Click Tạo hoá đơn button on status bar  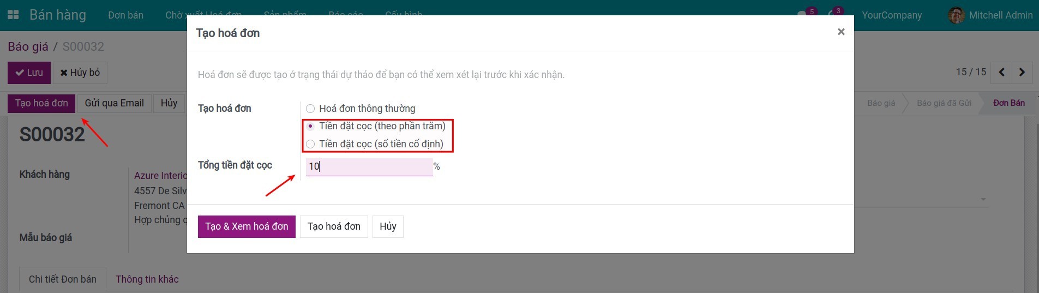click(x=41, y=103)
